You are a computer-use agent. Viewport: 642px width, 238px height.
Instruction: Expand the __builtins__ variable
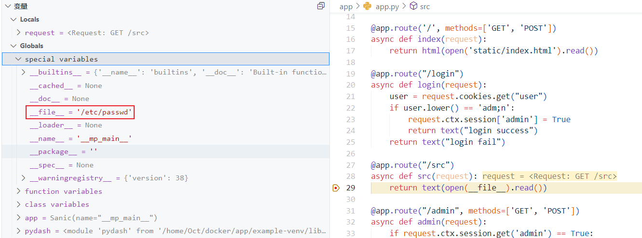[x=24, y=72]
